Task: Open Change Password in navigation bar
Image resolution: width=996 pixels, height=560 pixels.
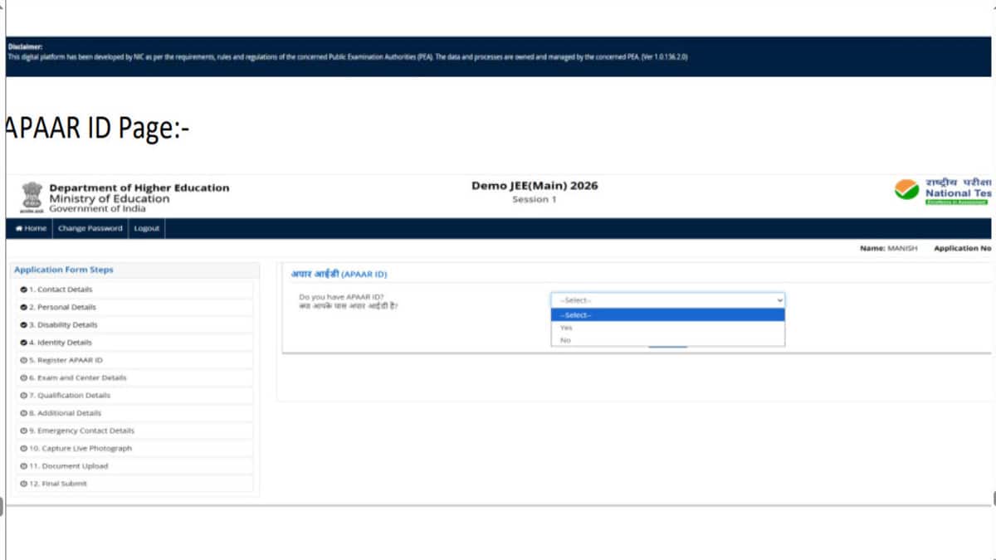Action: pos(90,228)
